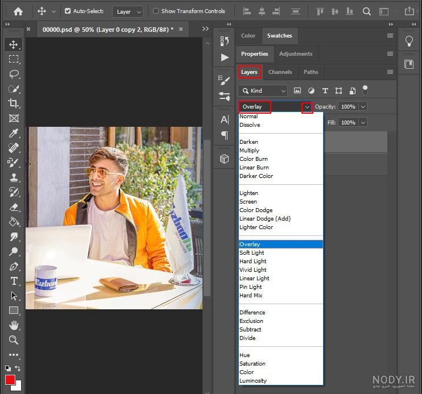Enable Show Transform Controls checkbox
This screenshot has height=394, width=422.
pyautogui.click(x=156, y=11)
